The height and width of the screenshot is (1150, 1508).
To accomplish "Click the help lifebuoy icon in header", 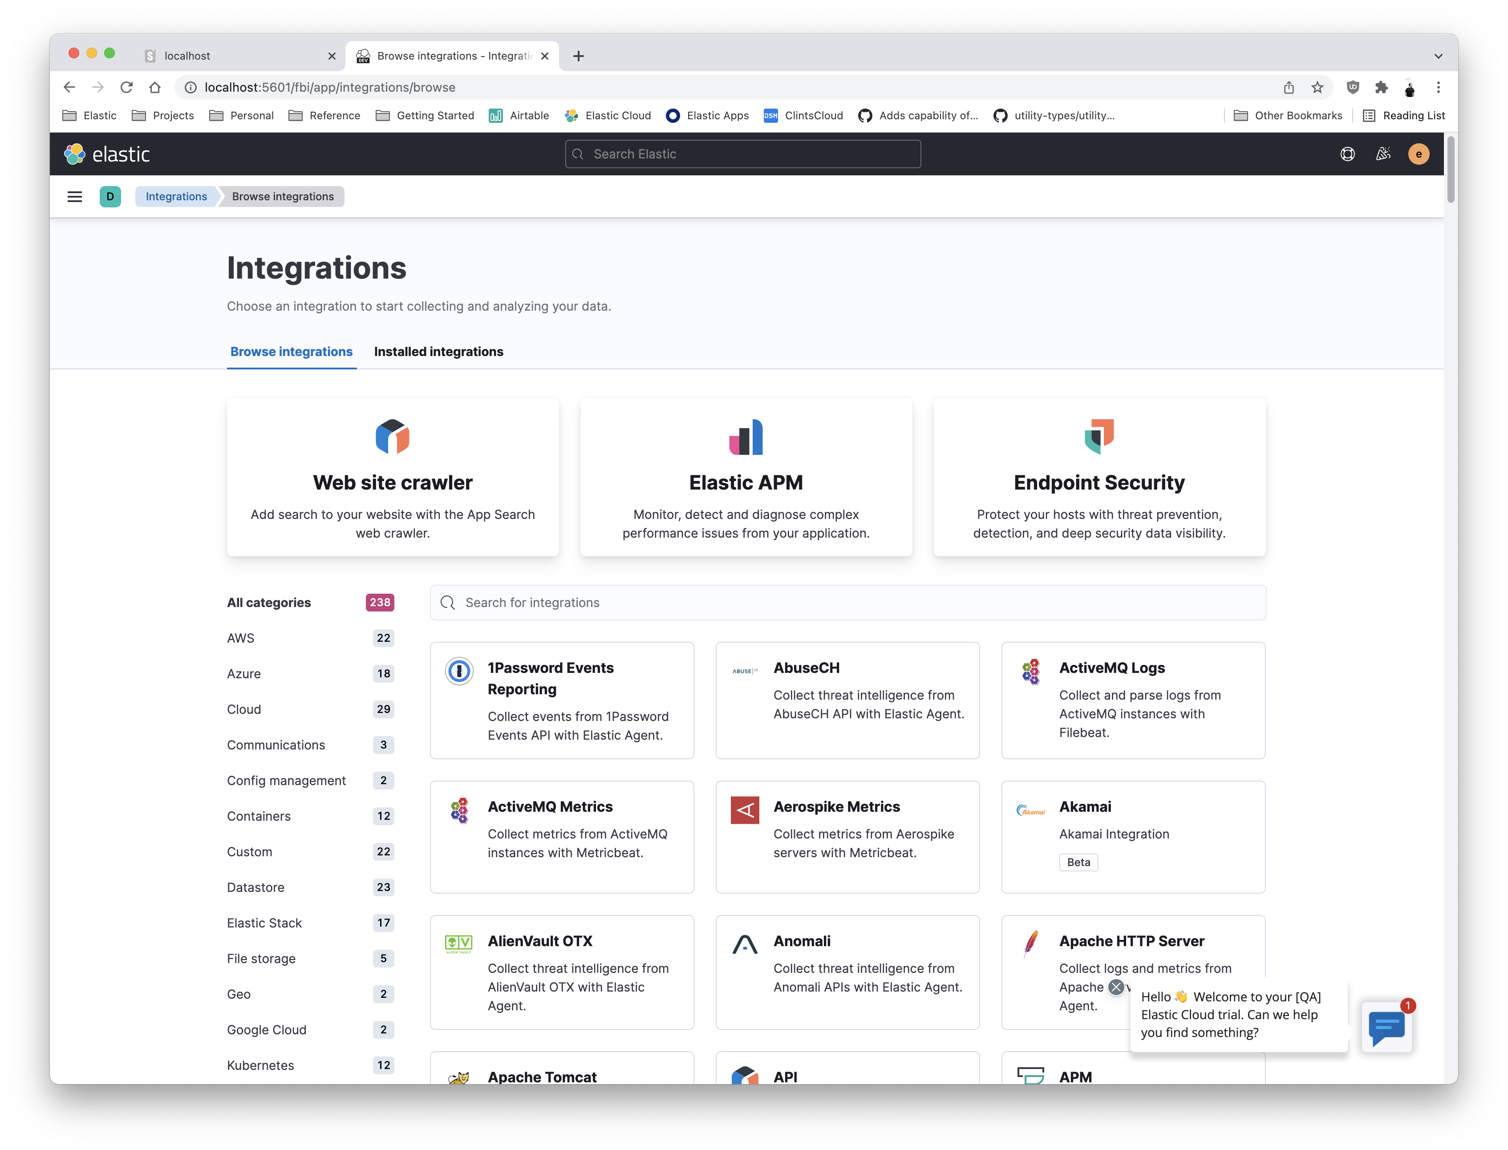I will (x=1347, y=154).
